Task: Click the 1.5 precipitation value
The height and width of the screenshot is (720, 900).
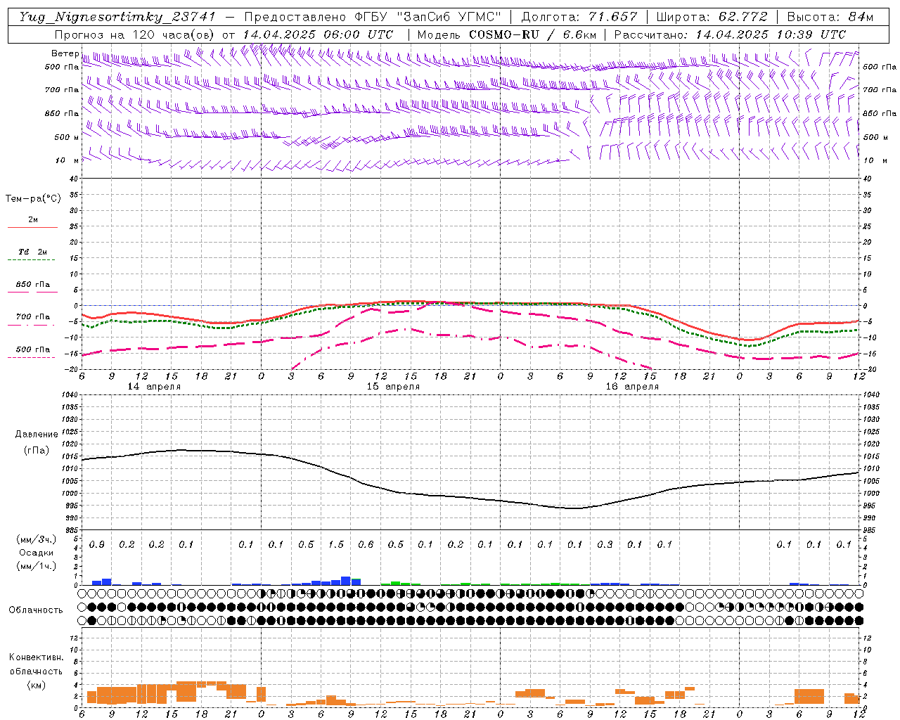Action: pyautogui.click(x=336, y=544)
